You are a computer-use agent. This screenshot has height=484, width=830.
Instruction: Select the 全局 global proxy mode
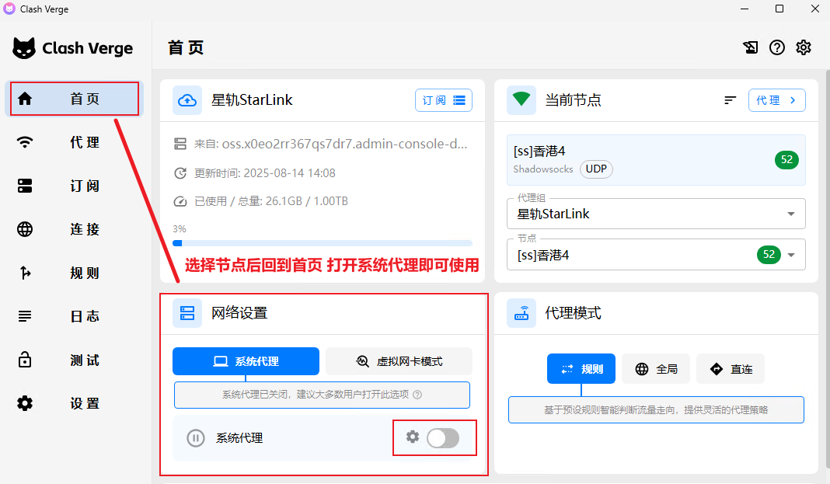657,369
